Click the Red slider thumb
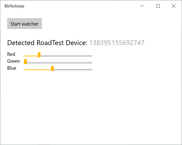182x145 pixels. click(39, 55)
